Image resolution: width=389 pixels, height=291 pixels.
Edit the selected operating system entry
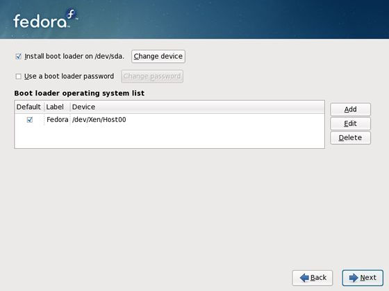[x=350, y=123]
